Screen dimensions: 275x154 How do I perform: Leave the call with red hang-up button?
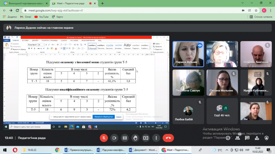coord(168,138)
